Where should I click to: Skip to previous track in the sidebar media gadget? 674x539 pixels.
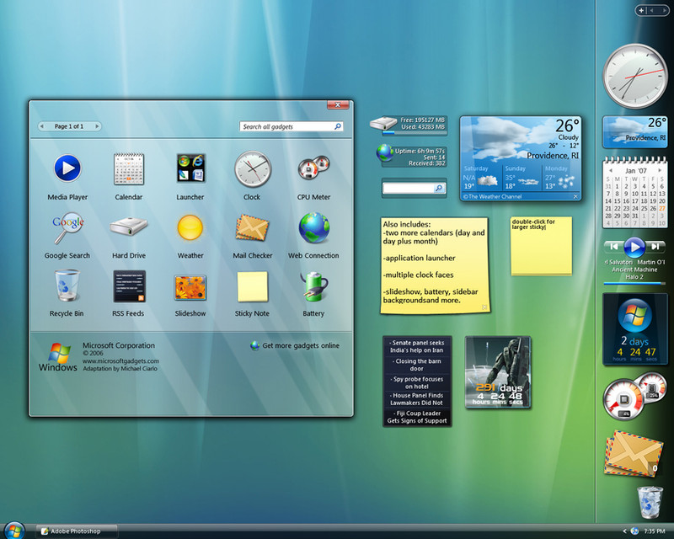[614, 247]
